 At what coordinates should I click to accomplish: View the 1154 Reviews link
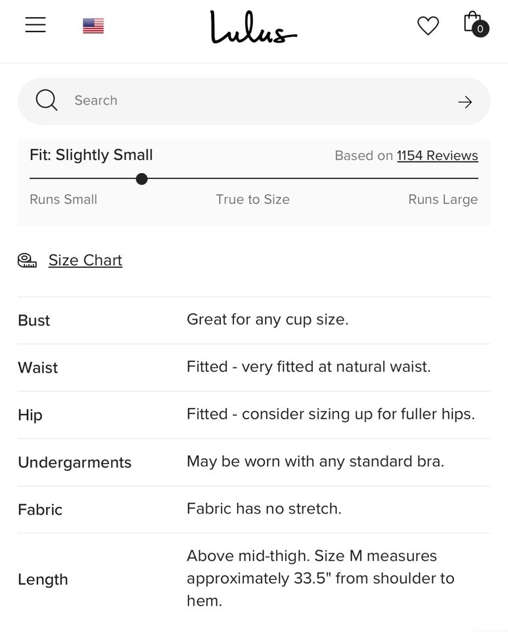click(437, 156)
